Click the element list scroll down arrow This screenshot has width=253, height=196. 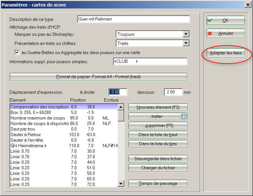pos(121,184)
